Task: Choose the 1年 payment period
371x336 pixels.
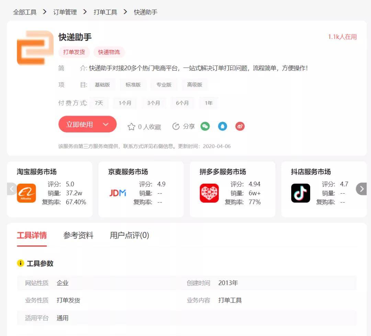Action: [x=209, y=103]
